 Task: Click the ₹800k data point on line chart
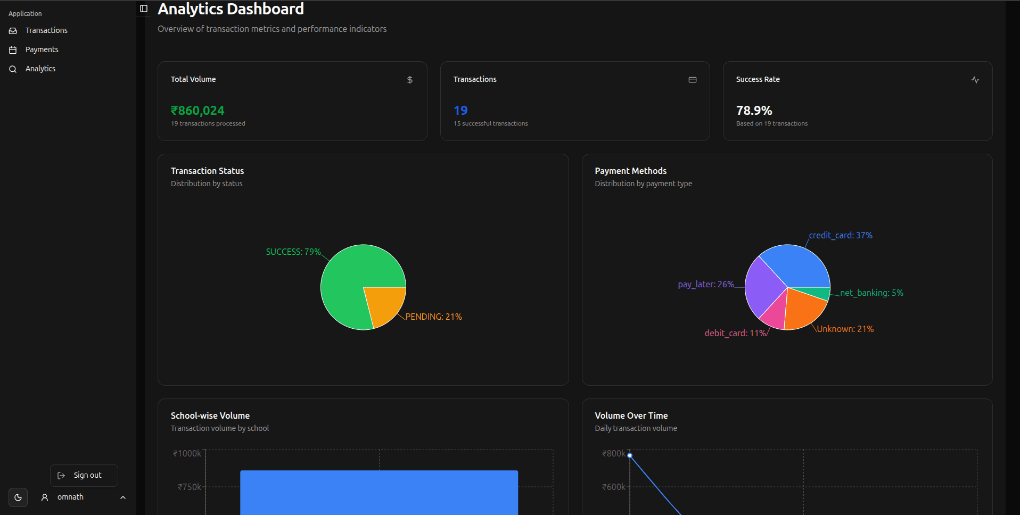pos(630,455)
